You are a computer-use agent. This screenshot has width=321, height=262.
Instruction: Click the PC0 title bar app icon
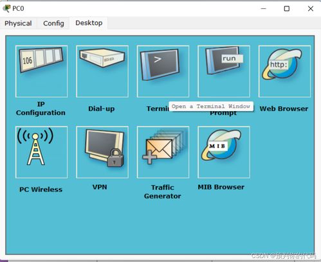pyautogui.click(x=6, y=8)
